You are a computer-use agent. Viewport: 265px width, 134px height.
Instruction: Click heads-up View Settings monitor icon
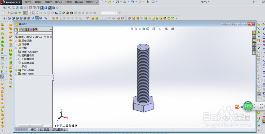pos(173,29)
